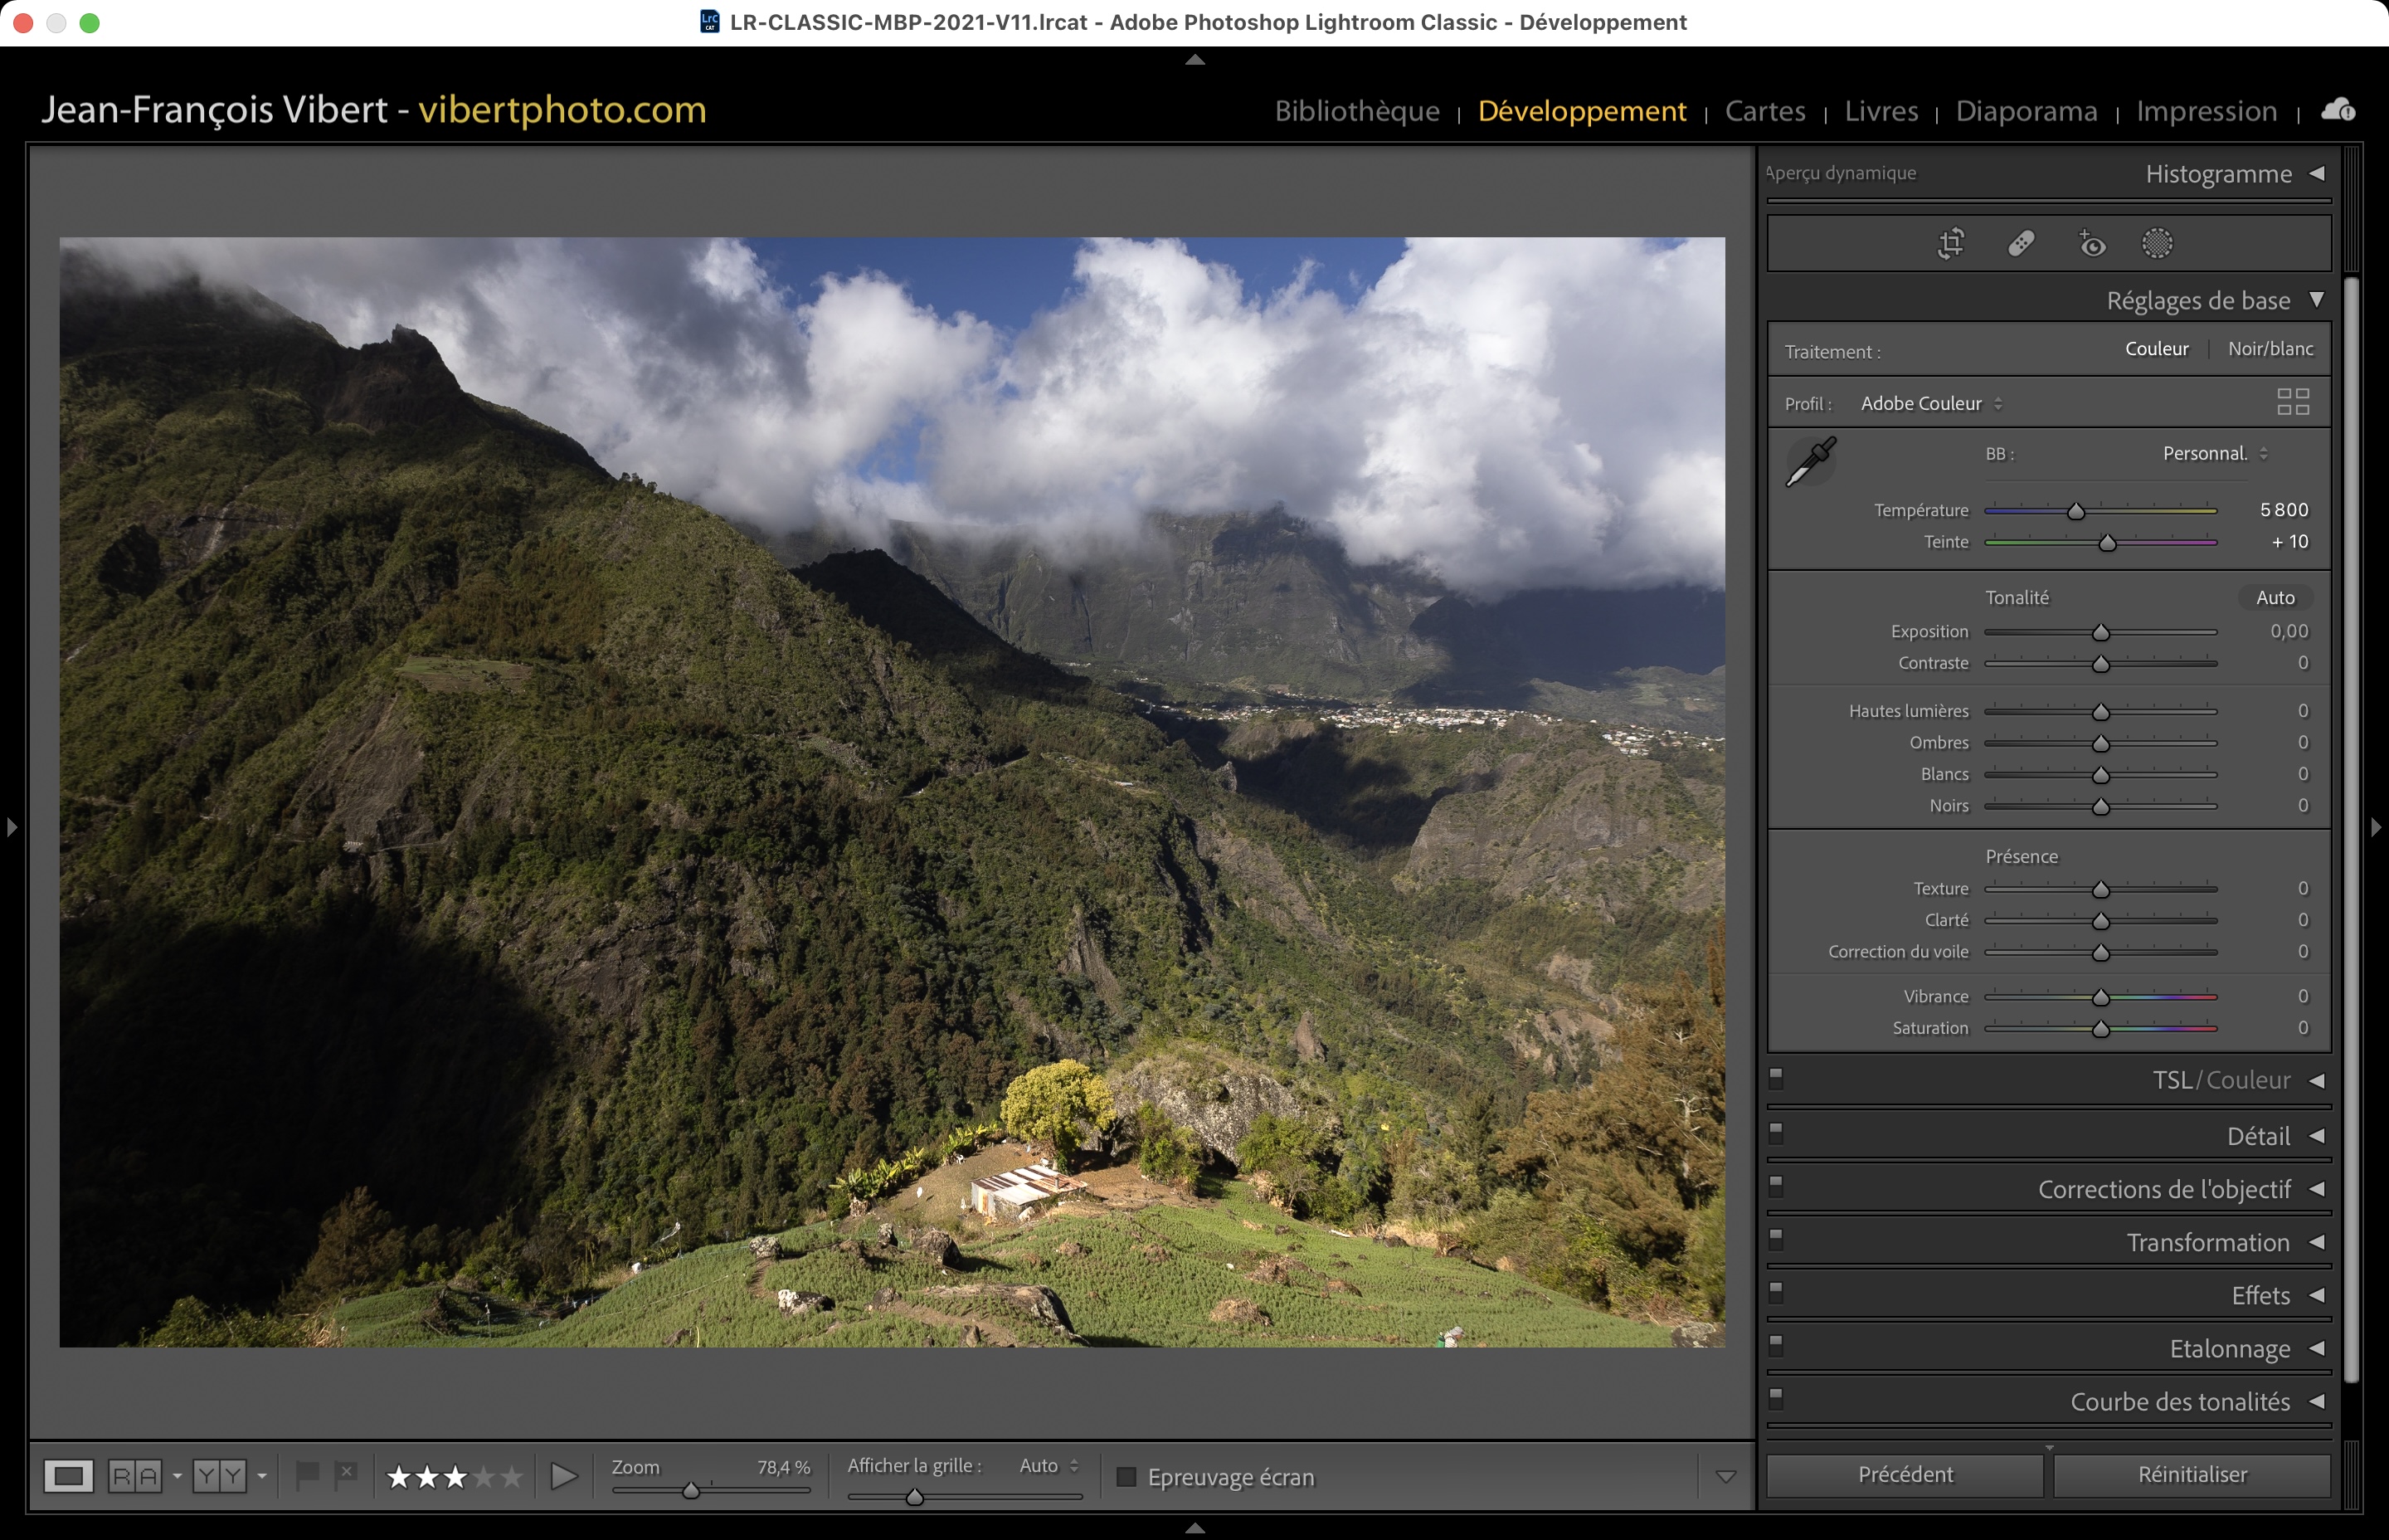Open the Adobe Couleur profile dropdown
This screenshot has width=2389, height=1540.
click(1930, 404)
